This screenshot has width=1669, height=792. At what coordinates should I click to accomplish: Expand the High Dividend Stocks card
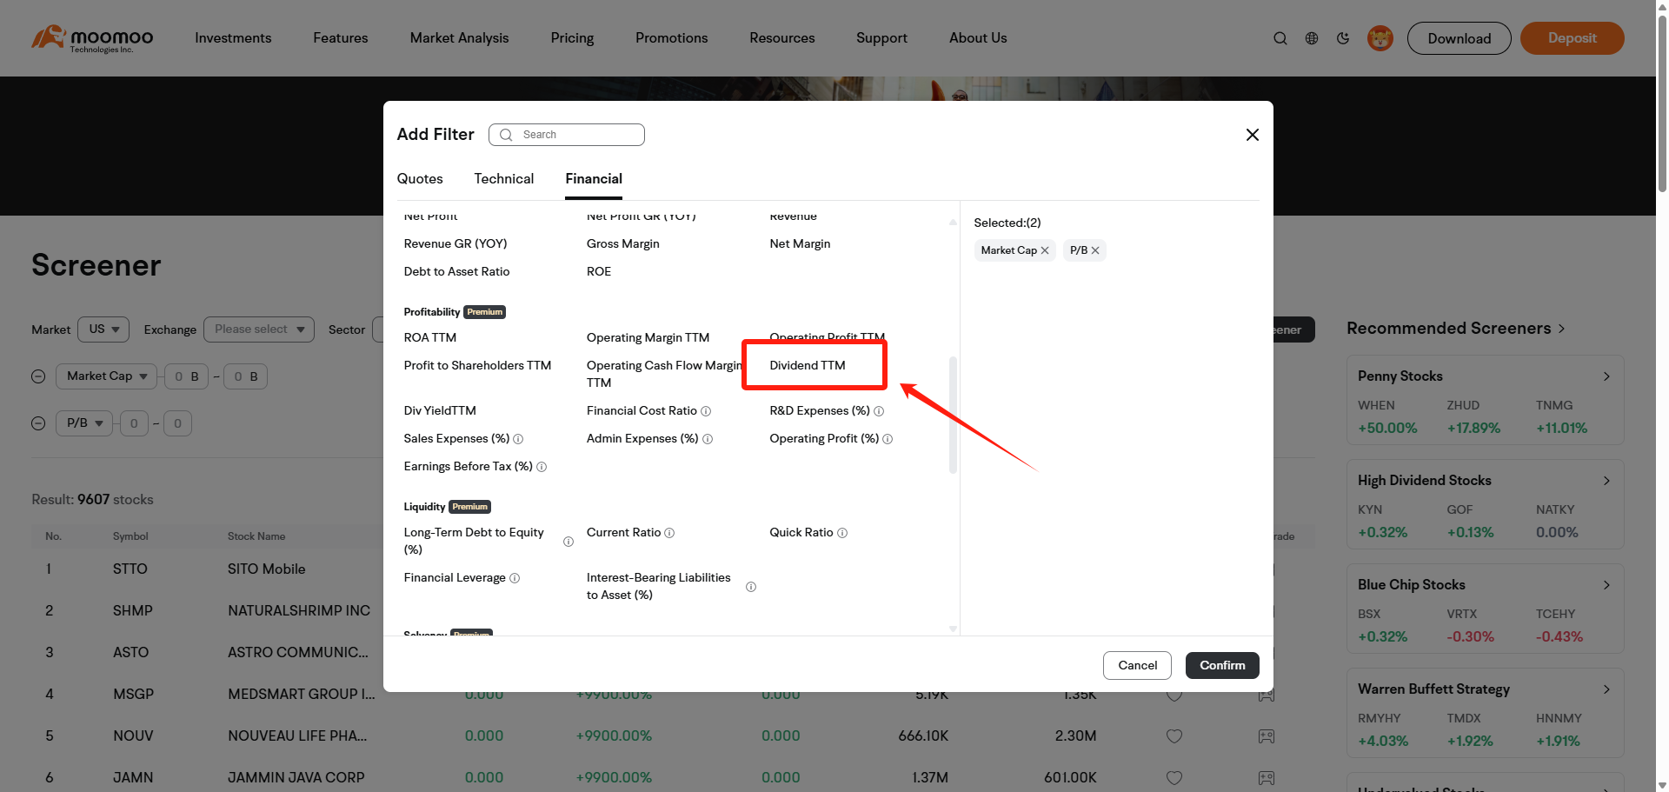(x=1606, y=481)
